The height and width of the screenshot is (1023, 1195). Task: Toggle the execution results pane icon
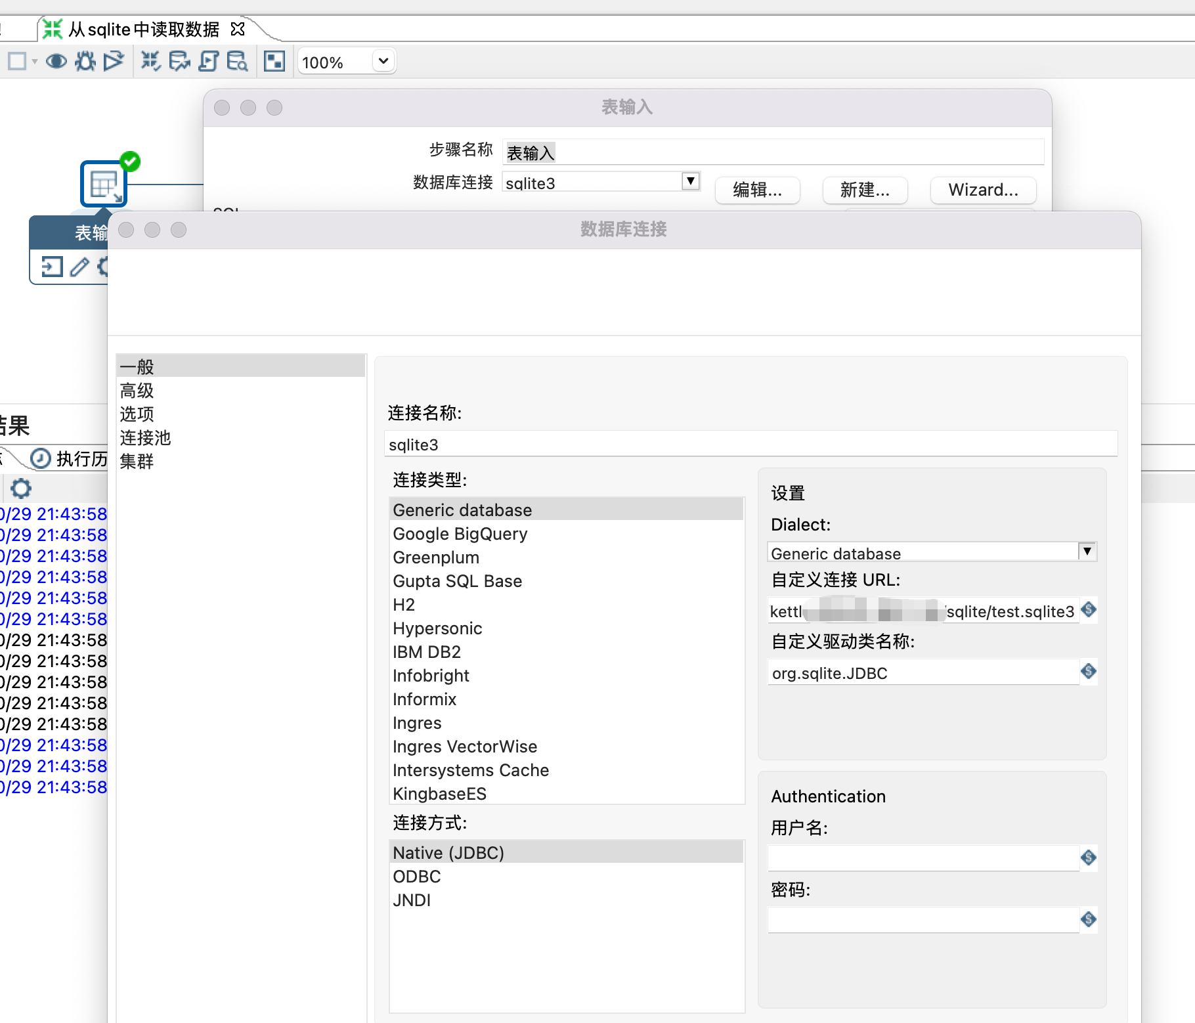(x=274, y=62)
